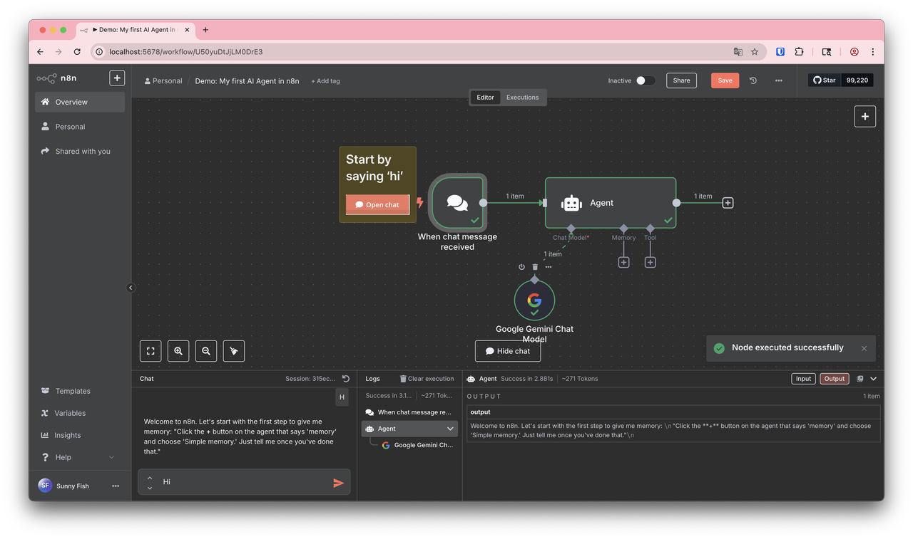Screen dimensions: 913x539
Task: Click the GitHub Star button
Action: coord(825,80)
